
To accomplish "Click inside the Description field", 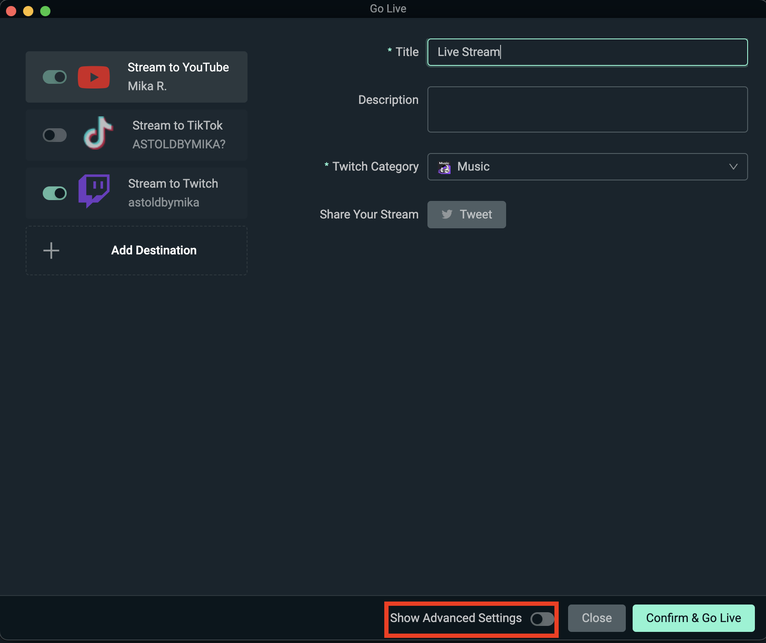I will point(587,109).
